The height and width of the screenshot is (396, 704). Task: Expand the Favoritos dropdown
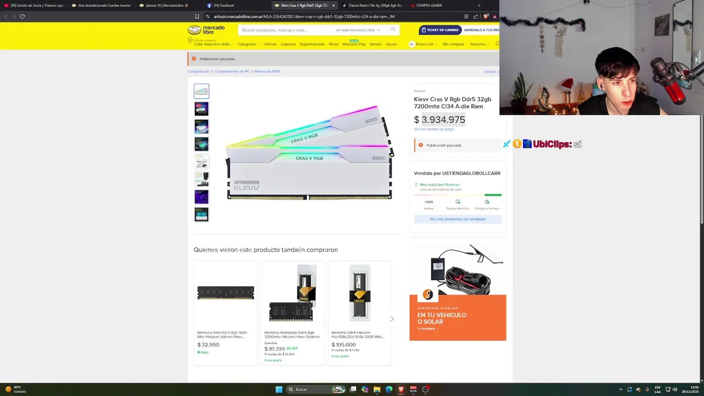479,44
